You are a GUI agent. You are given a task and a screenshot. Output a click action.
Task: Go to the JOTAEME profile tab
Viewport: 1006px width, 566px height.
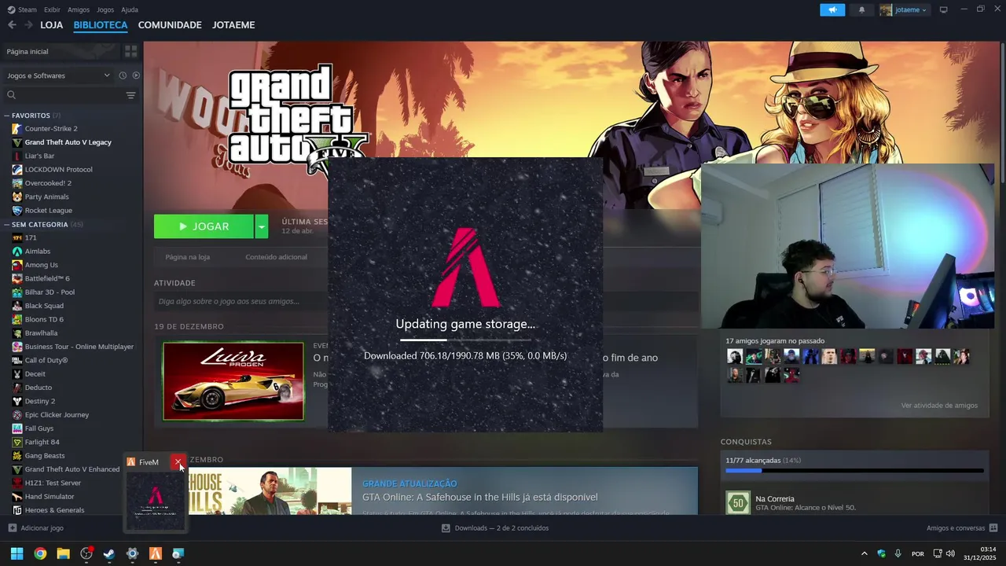click(233, 25)
